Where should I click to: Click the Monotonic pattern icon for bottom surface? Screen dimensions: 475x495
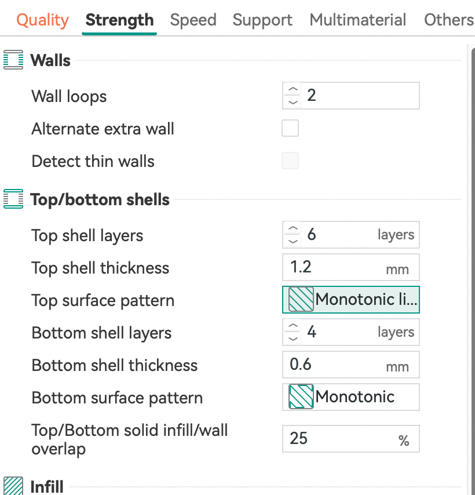pos(301,397)
